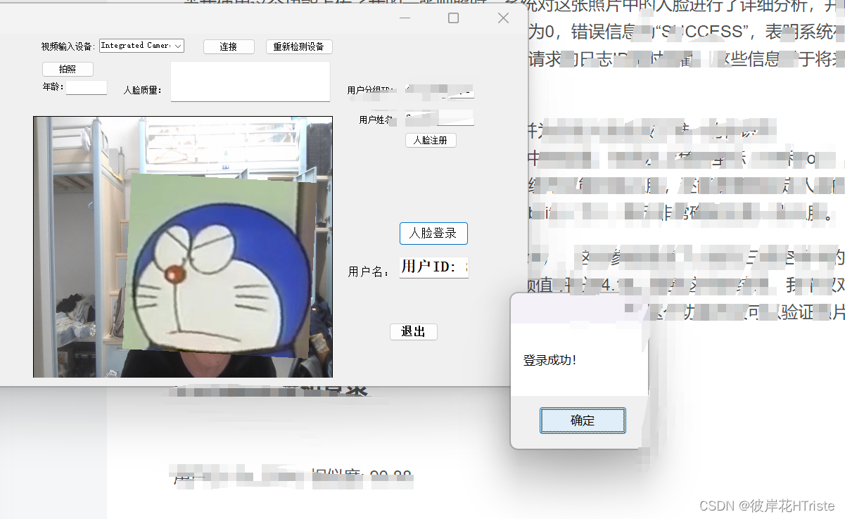Click the 登录成功! message text
Image resolution: width=845 pixels, height=519 pixels.
550,361
